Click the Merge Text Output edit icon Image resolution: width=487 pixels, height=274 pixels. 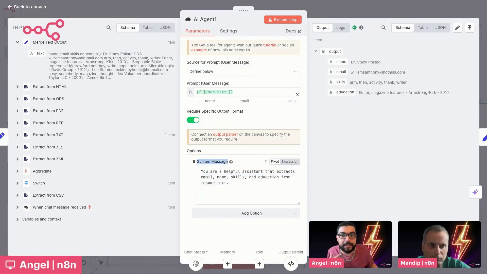(26, 42)
